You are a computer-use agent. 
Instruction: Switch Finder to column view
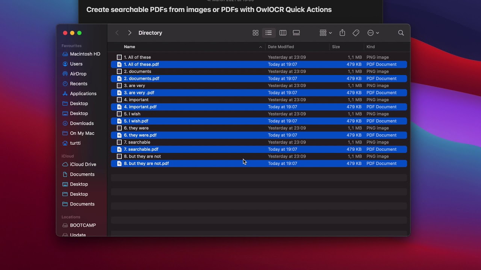(x=283, y=33)
